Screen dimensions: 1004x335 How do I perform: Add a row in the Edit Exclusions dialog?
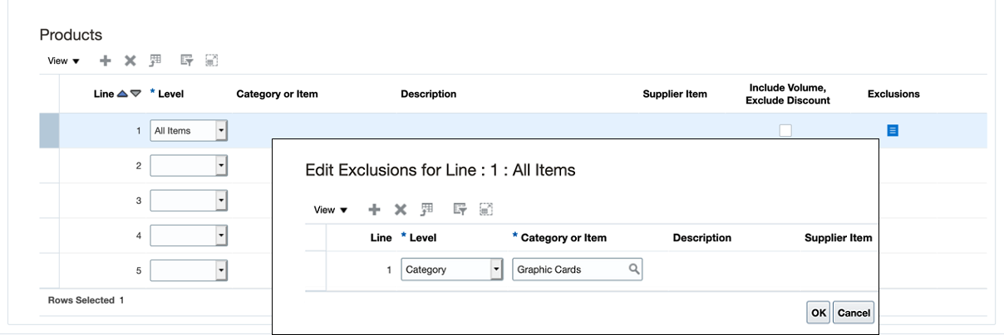pyautogui.click(x=374, y=210)
